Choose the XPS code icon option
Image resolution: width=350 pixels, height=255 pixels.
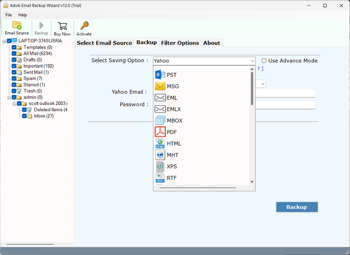pos(160,166)
